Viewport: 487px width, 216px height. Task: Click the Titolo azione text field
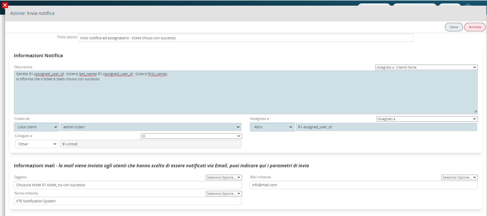click(246, 38)
